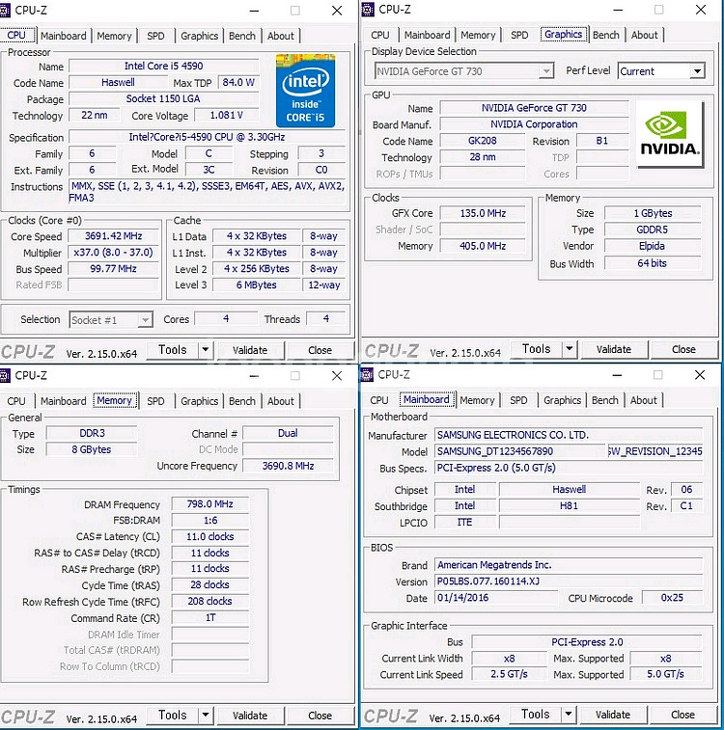
Task: Open About tab in the CPU window
Action: pyautogui.click(x=281, y=36)
